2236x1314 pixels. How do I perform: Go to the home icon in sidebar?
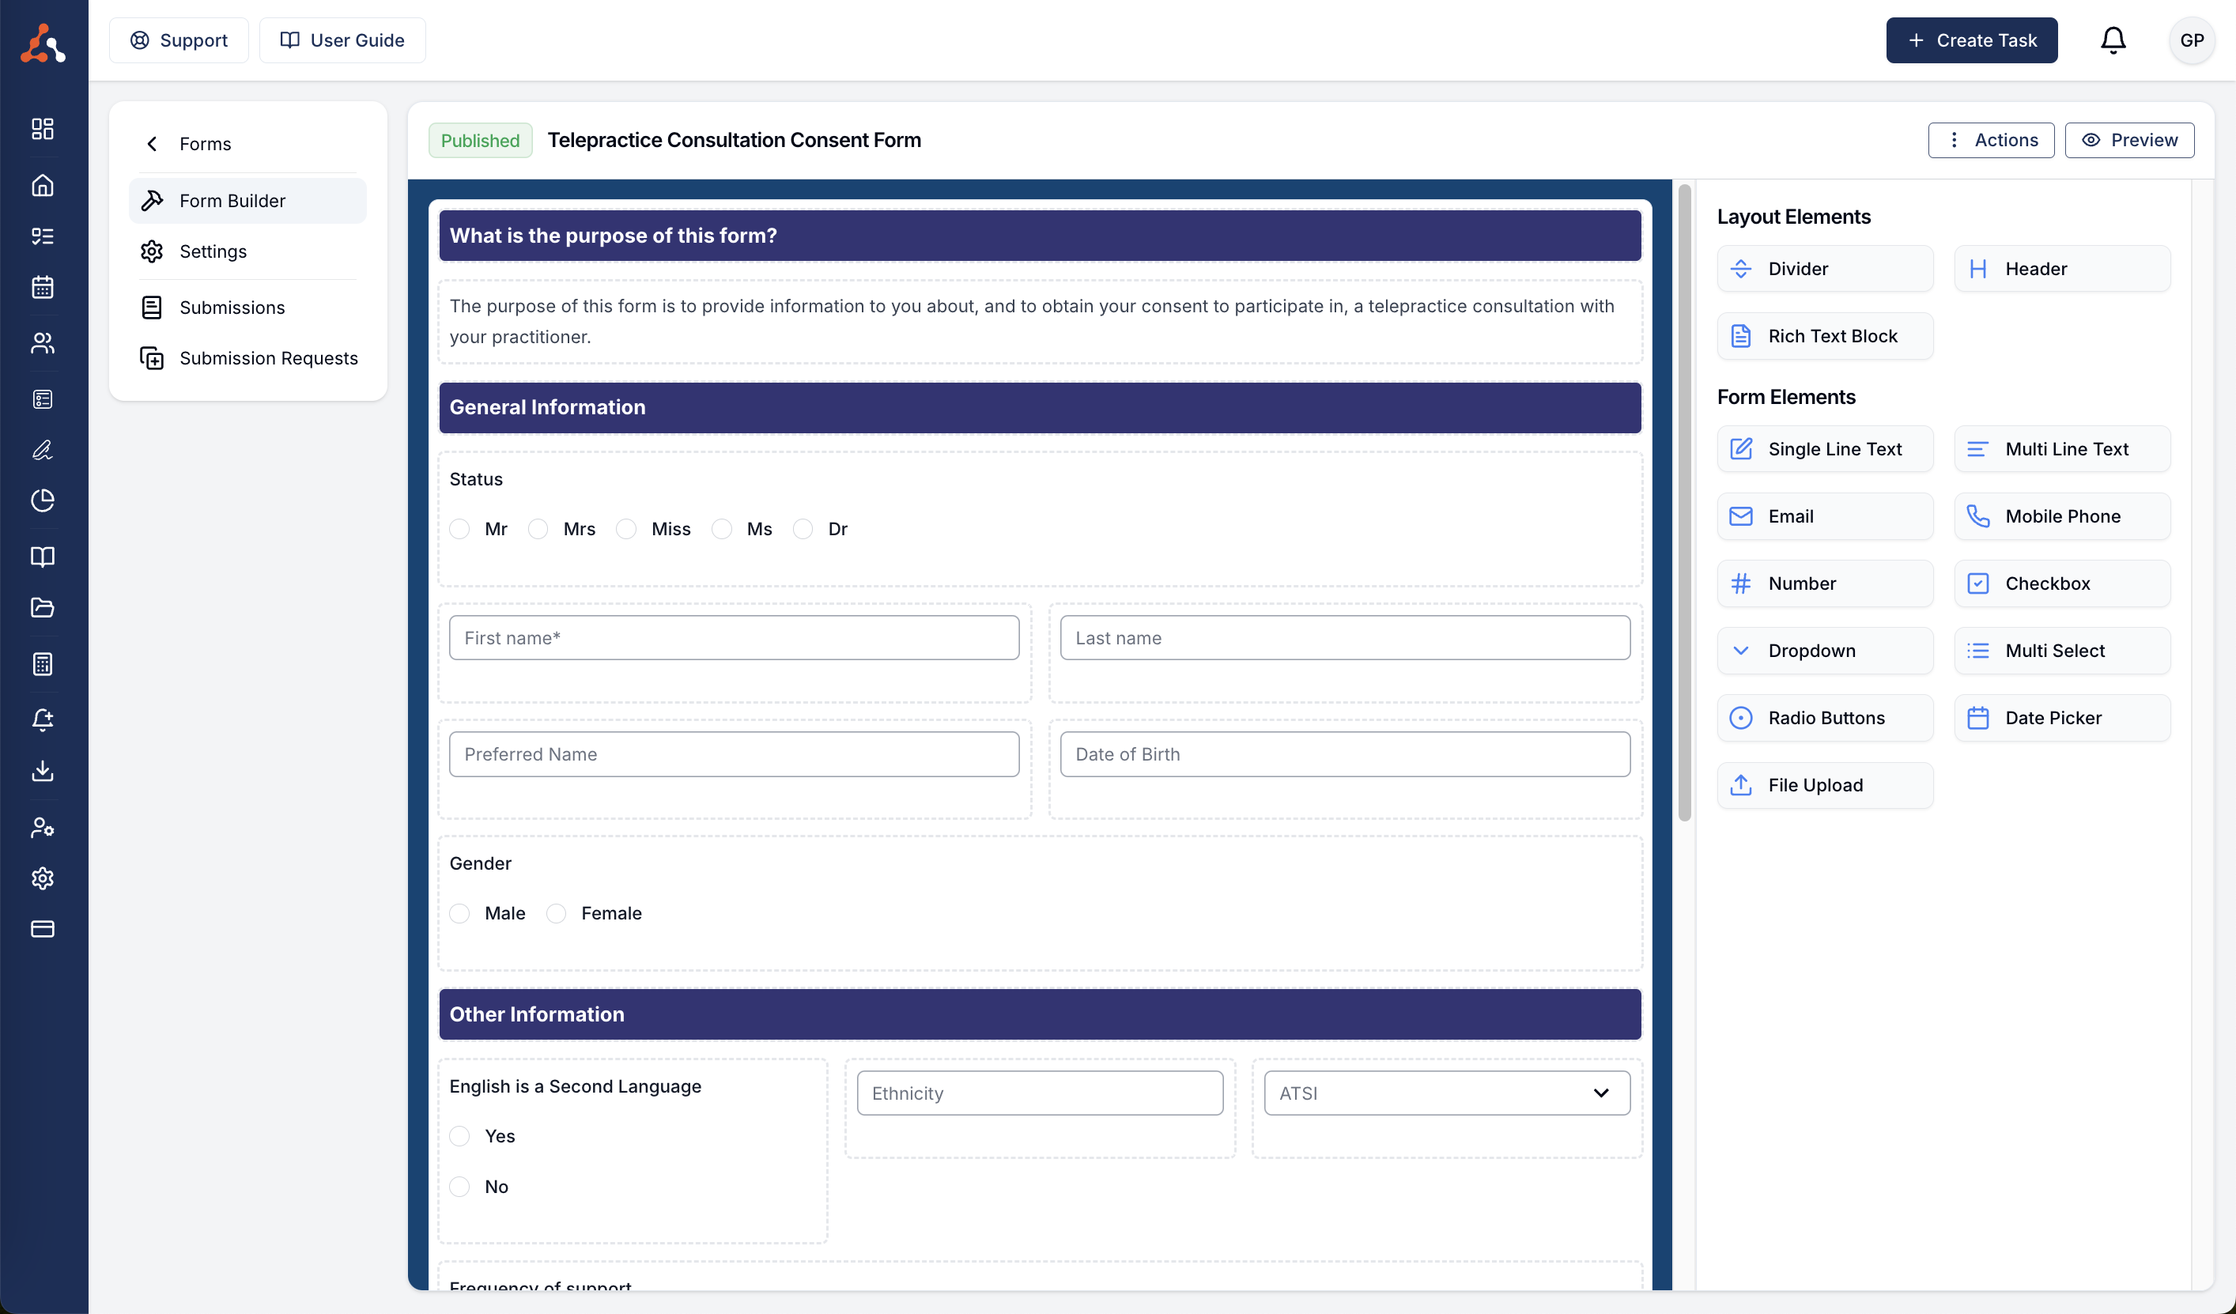(x=43, y=184)
